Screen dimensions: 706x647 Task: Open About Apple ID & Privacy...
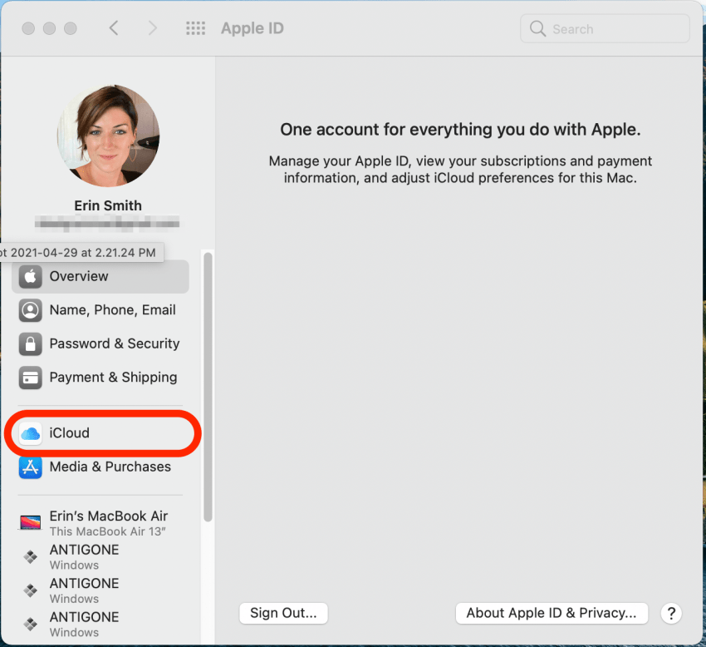tap(552, 613)
